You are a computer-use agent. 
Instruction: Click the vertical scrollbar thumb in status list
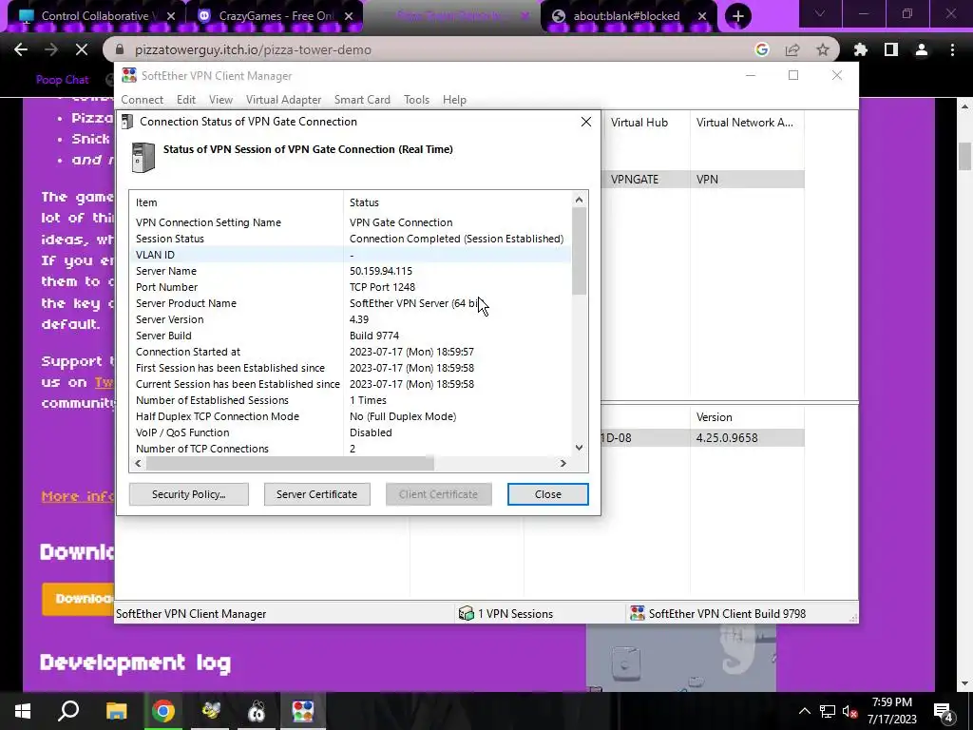pyautogui.click(x=579, y=251)
